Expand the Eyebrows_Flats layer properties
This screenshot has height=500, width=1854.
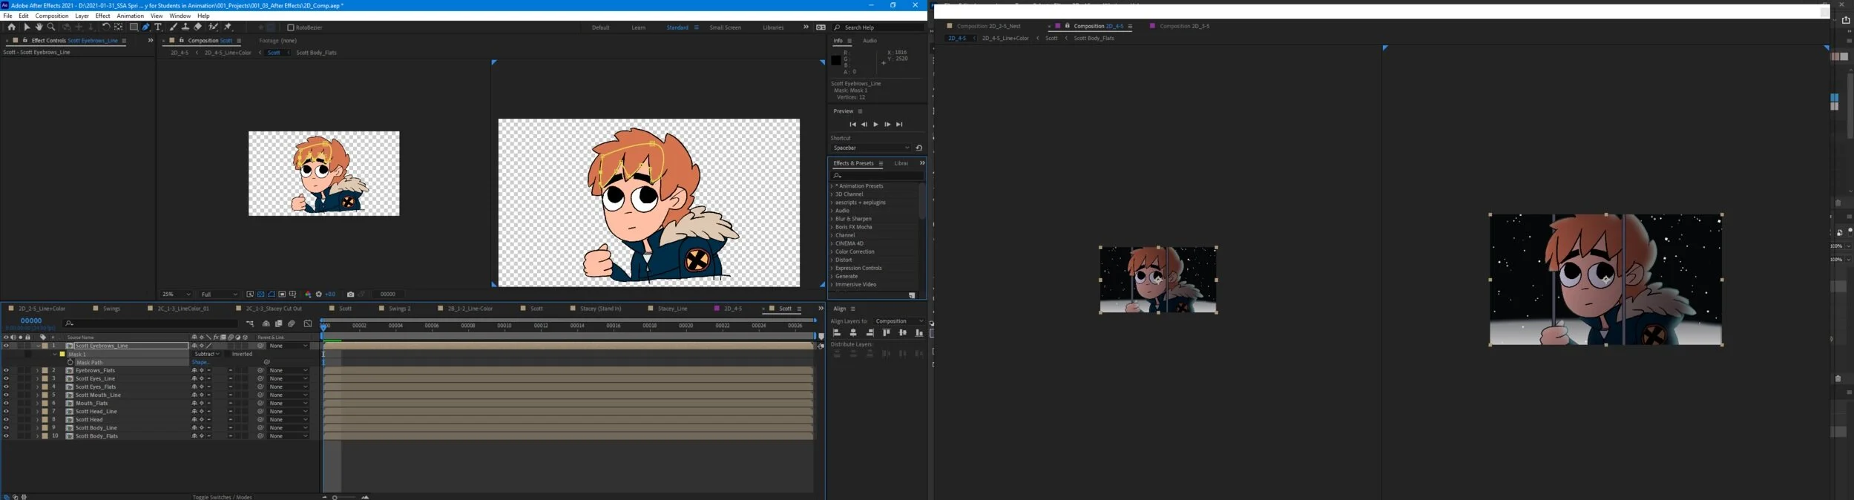[37, 370]
